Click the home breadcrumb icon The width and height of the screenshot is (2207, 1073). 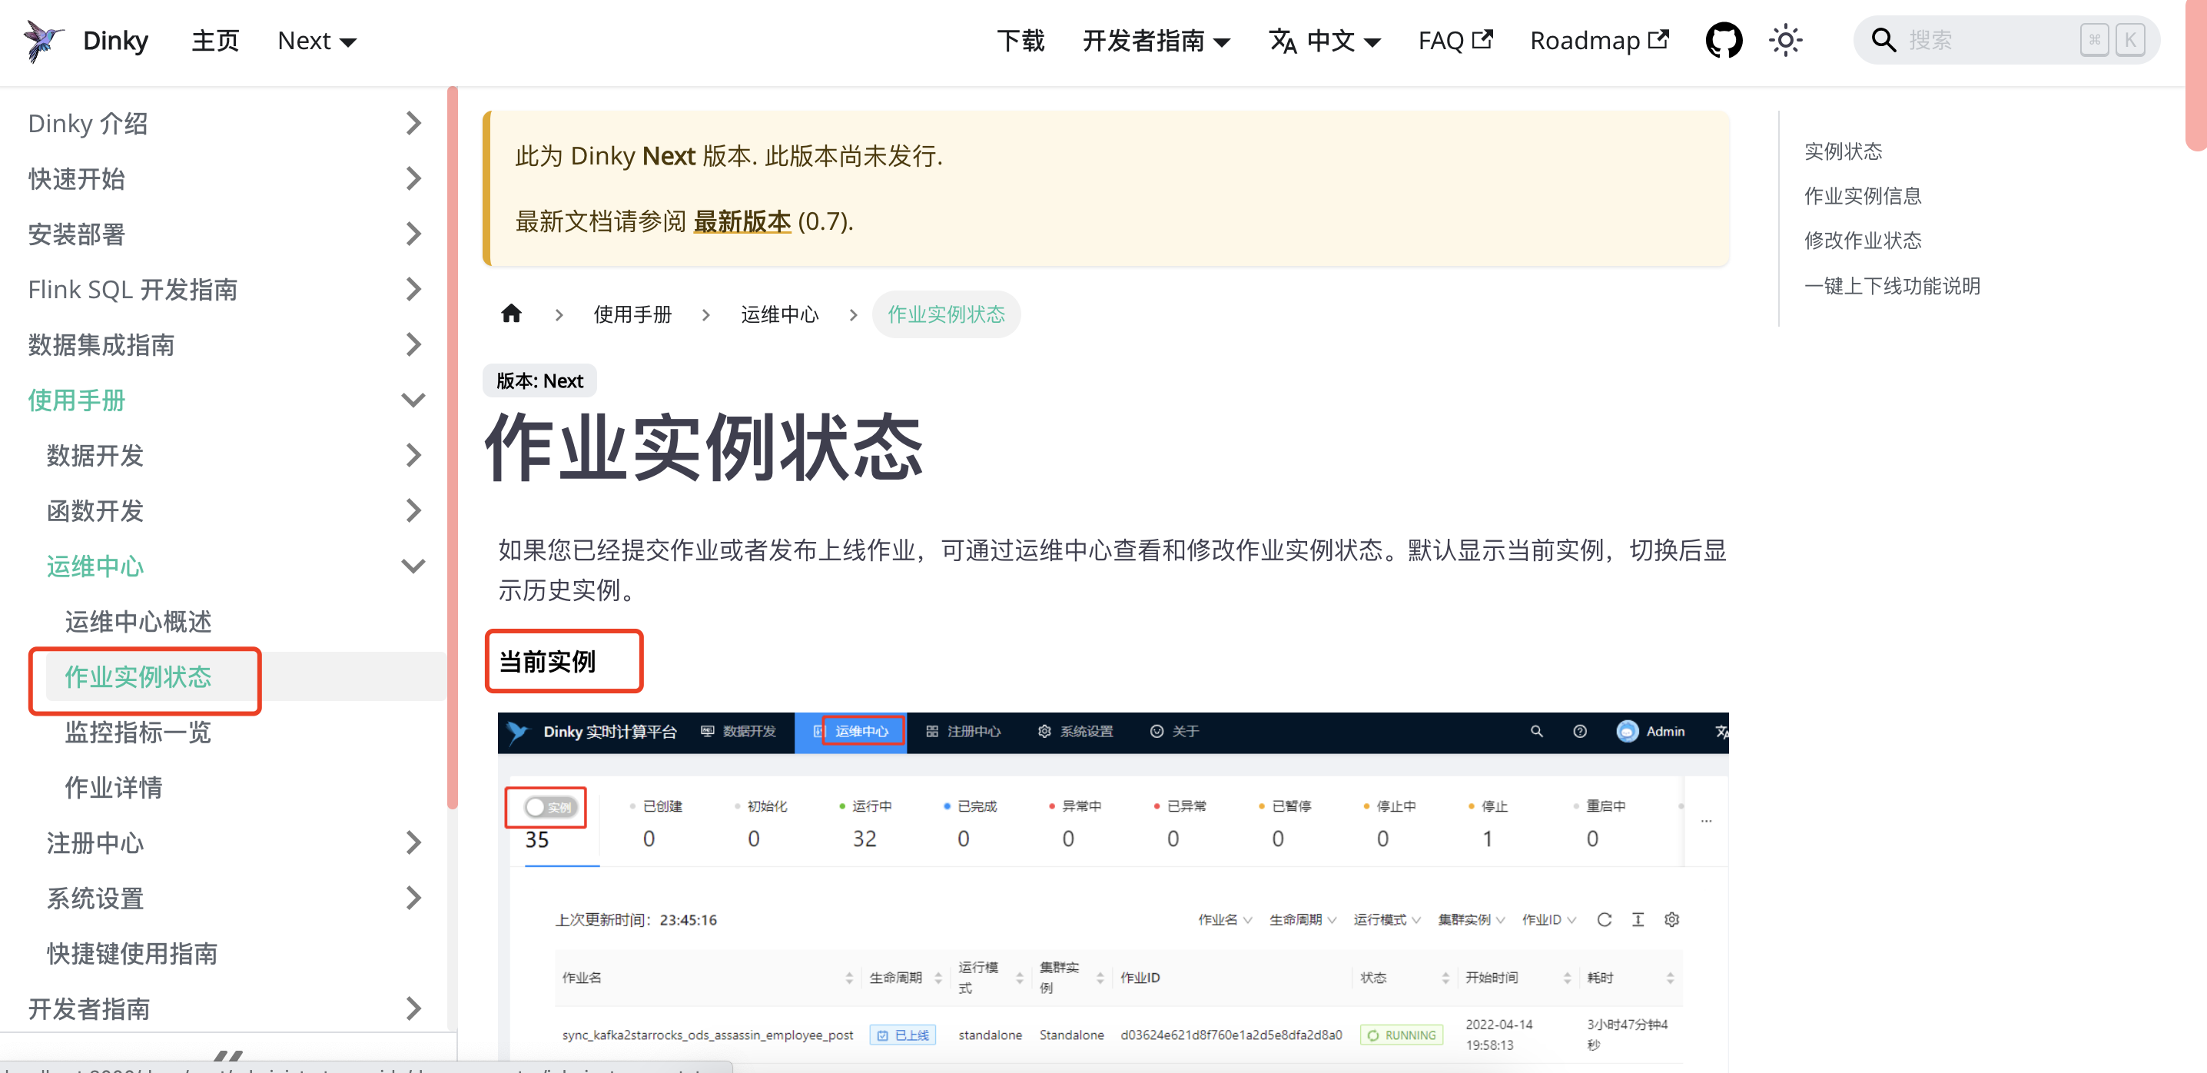click(512, 314)
